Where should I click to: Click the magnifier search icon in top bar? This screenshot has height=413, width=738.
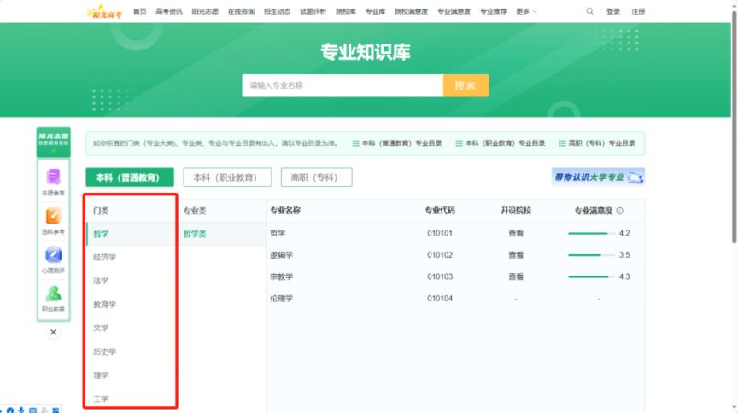tap(589, 11)
